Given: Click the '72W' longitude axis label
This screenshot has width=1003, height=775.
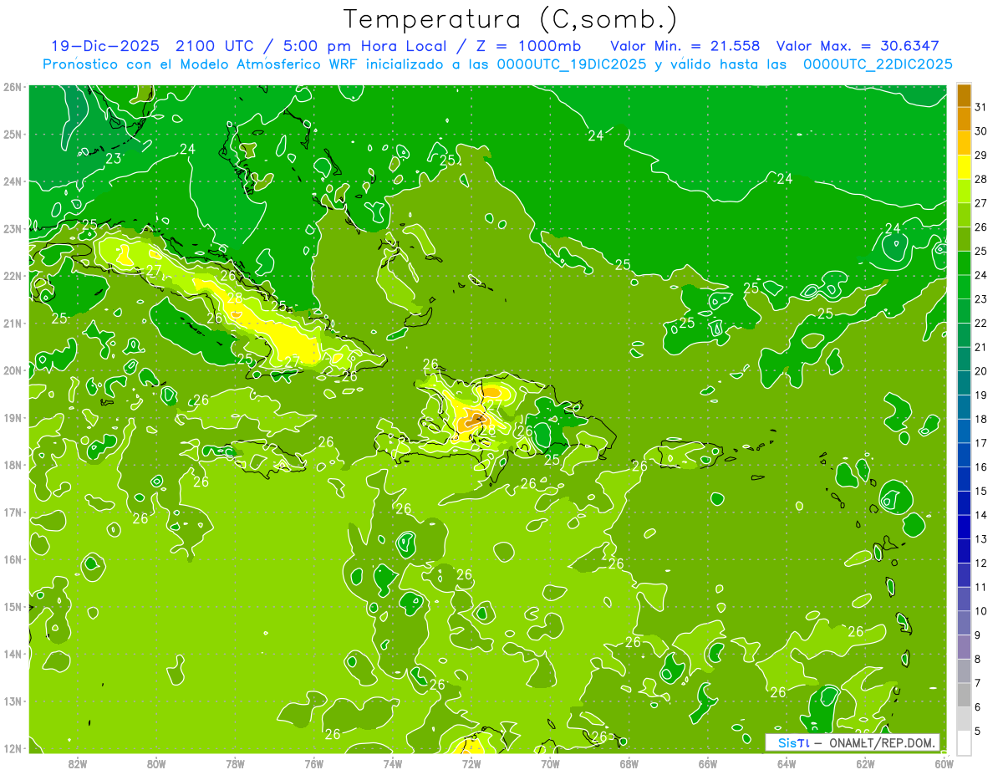Looking at the screenshot, I should (x=471, y=763).
